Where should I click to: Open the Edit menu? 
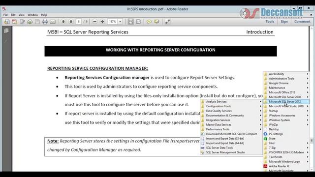pos(13,15)
